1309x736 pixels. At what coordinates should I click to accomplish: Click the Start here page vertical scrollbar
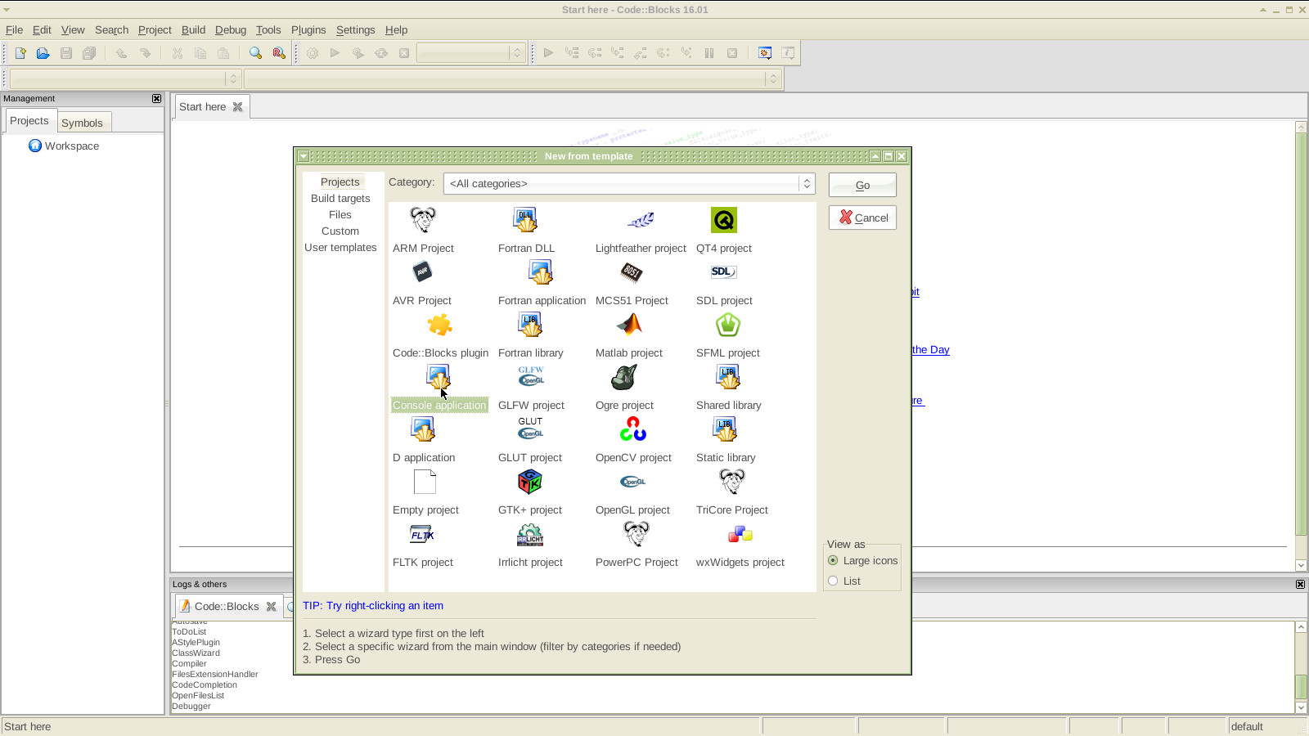coord(1301,346)
